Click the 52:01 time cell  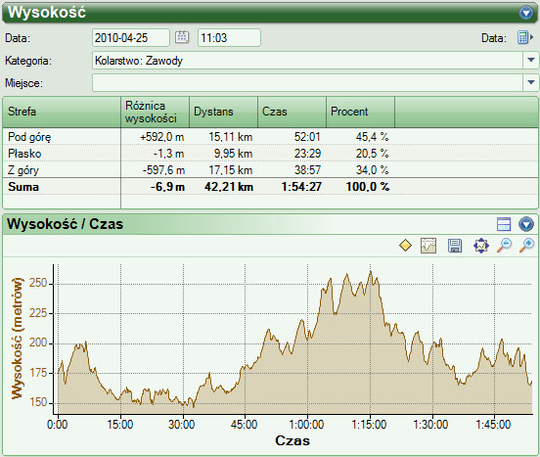point(307,137)
